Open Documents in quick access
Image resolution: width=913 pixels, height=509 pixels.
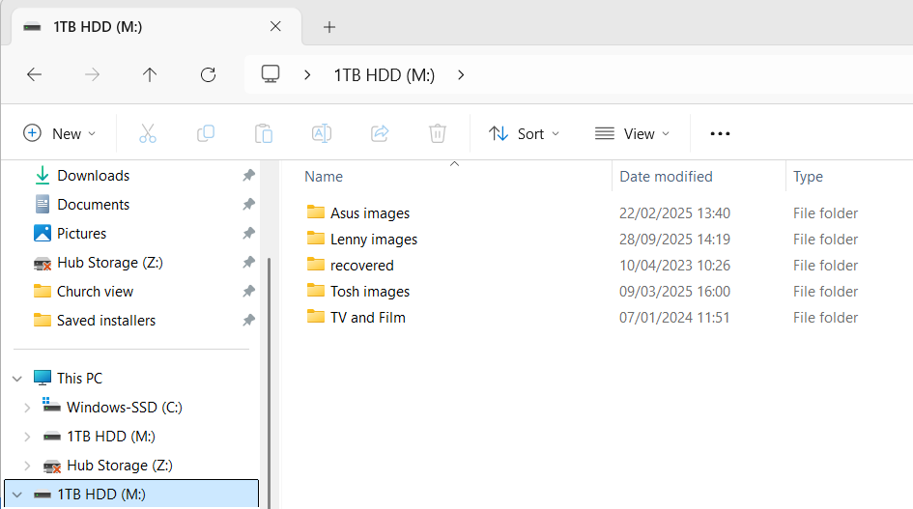coord(93,205)
